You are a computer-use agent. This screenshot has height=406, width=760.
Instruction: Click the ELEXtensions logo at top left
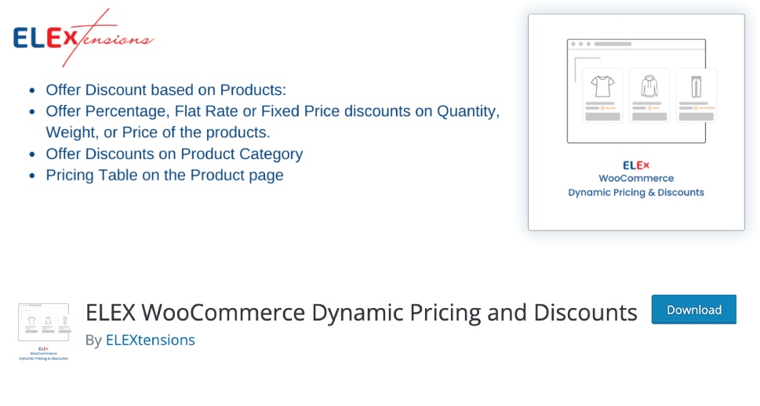point(83,38)
